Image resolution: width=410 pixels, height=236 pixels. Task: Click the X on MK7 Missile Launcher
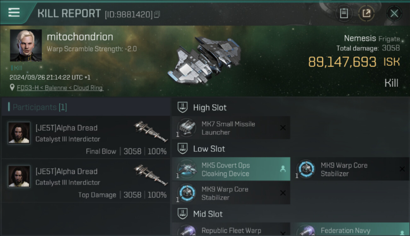click(283, 127)
